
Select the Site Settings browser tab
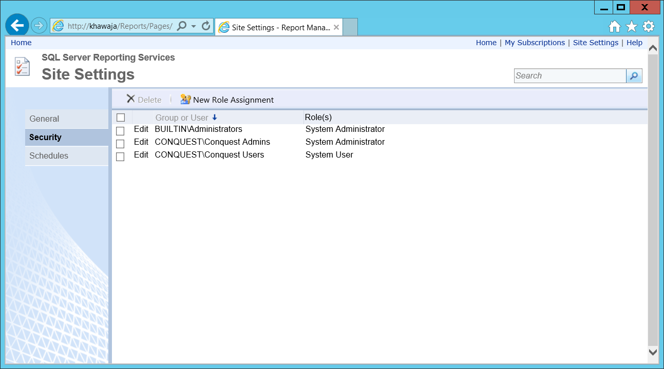279,28
